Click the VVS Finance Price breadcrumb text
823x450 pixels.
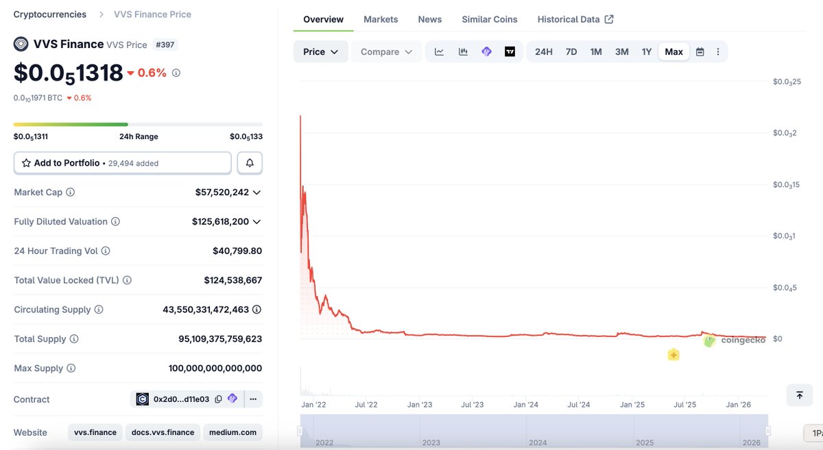[152, 14]
